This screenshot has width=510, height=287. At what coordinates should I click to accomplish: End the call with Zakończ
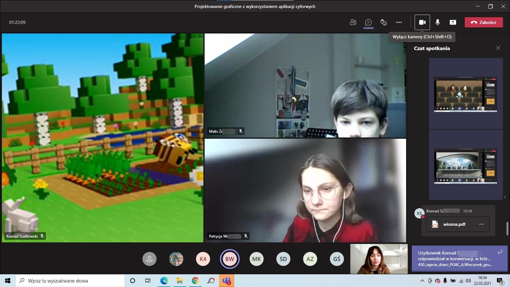coord(484,22)
